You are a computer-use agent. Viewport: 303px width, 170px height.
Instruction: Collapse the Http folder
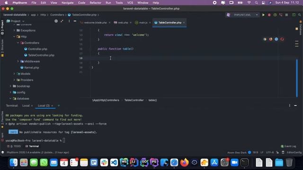(14, 37)
